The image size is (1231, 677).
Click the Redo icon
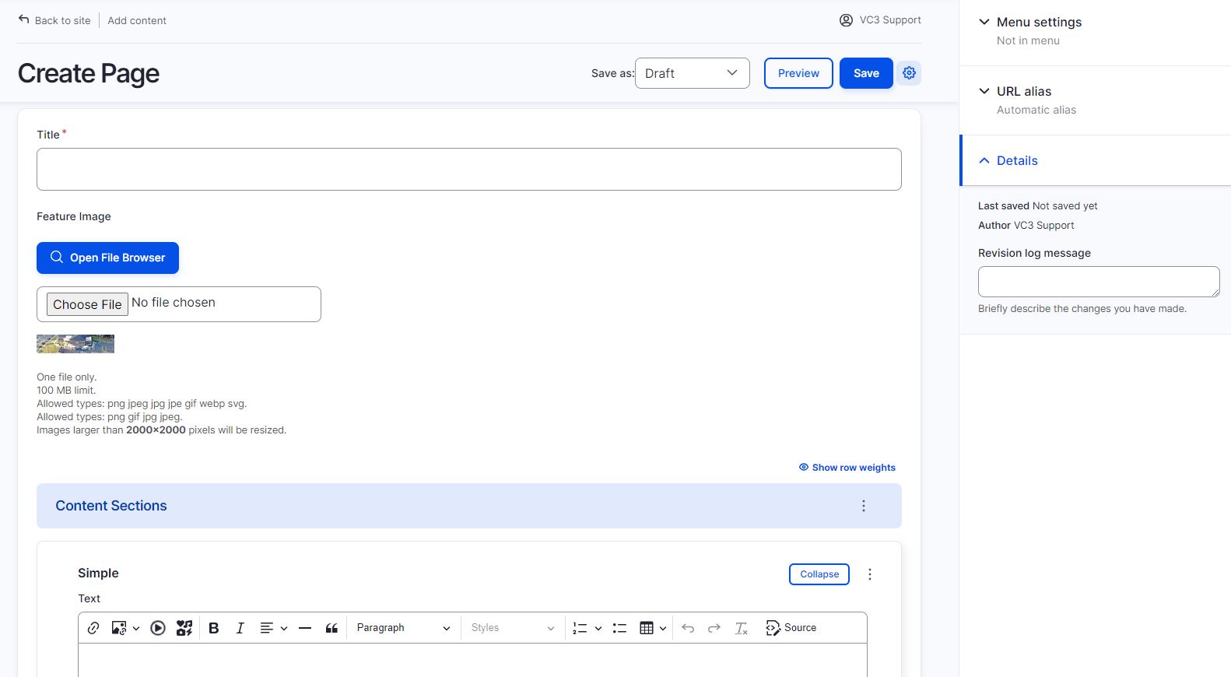pos(714,628)
